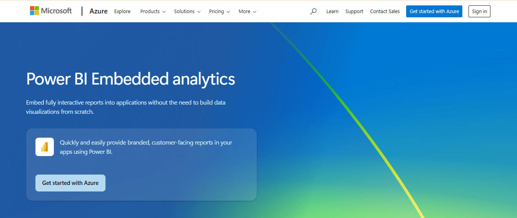Click the search magnifier icon

(313, 12)
